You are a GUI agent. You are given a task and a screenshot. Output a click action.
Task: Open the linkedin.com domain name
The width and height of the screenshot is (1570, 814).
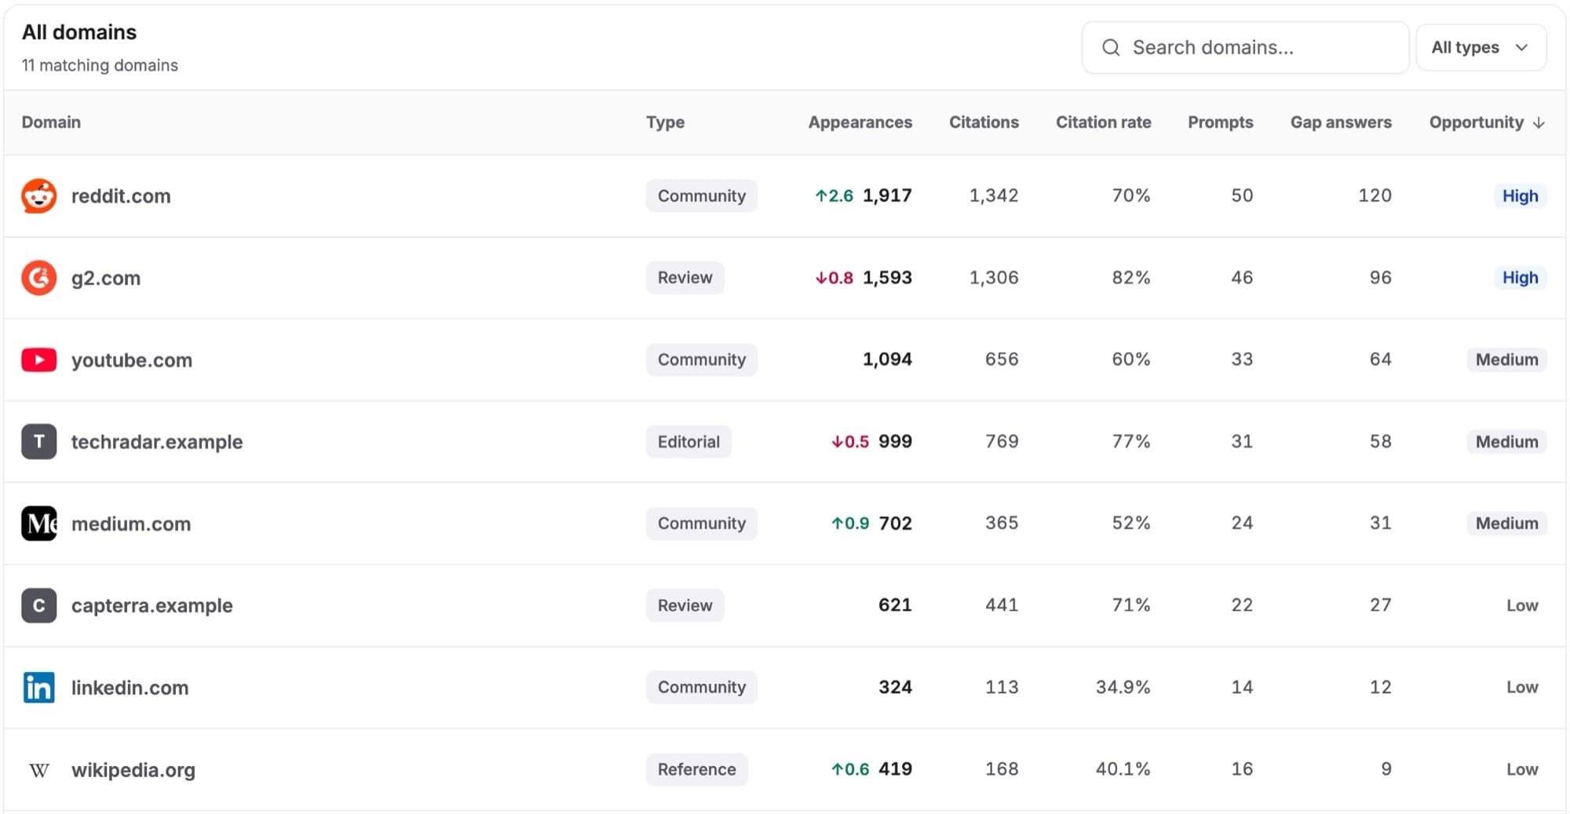pyautogui.click(x=130, y=688)
